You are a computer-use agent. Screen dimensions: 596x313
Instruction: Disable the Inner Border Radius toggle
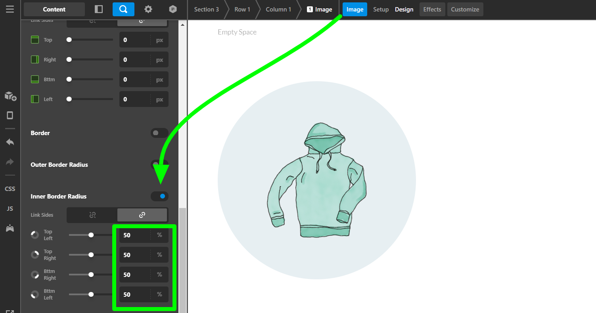pos(159,196)
